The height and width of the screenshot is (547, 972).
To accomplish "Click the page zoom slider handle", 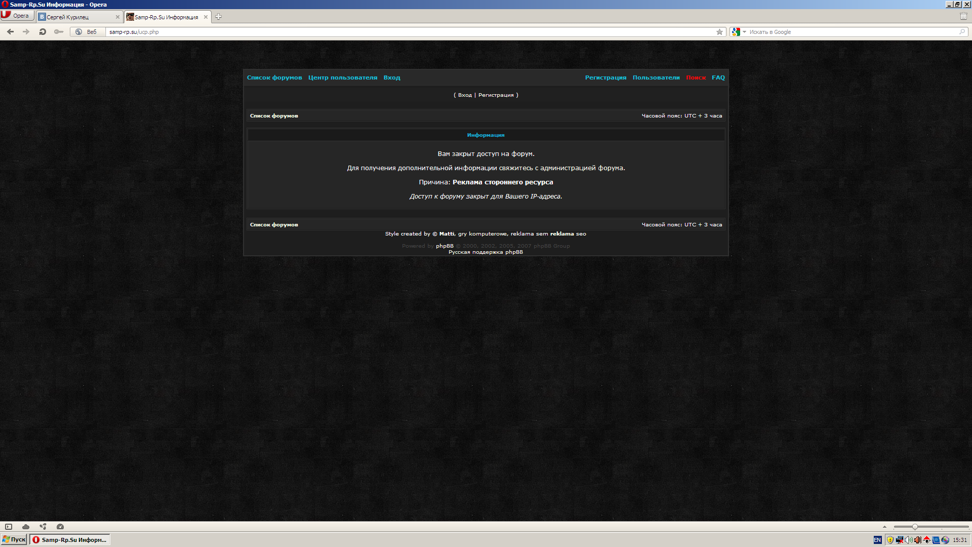I will click(915, 527).
